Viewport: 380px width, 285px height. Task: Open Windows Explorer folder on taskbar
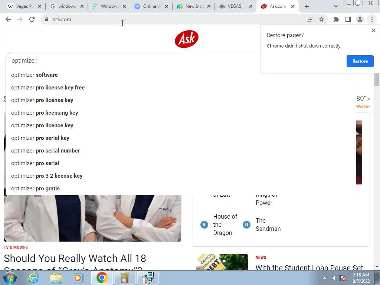coord(56,278)
